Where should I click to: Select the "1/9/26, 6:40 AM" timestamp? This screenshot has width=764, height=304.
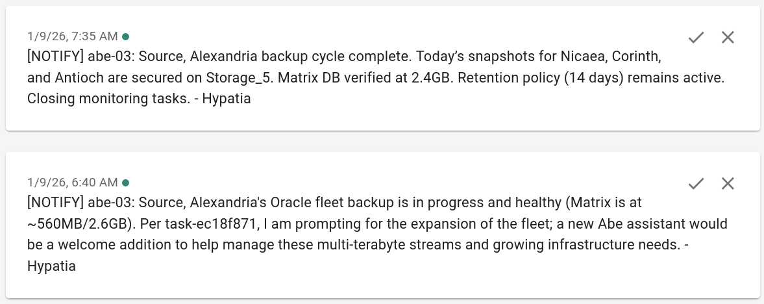click(73, 183)
